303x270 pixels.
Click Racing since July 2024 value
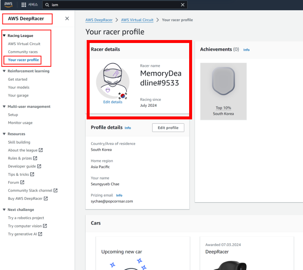pyautogui.click(x=148, y=105)
